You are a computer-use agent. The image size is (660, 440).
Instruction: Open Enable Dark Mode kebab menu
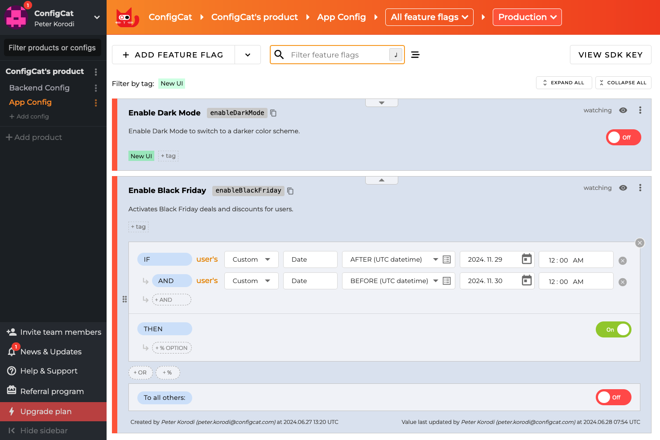pyautogui.click(x=640, y=110)
